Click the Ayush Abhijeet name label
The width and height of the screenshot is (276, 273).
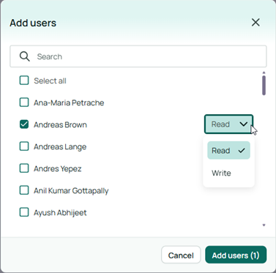pos(60,213)
